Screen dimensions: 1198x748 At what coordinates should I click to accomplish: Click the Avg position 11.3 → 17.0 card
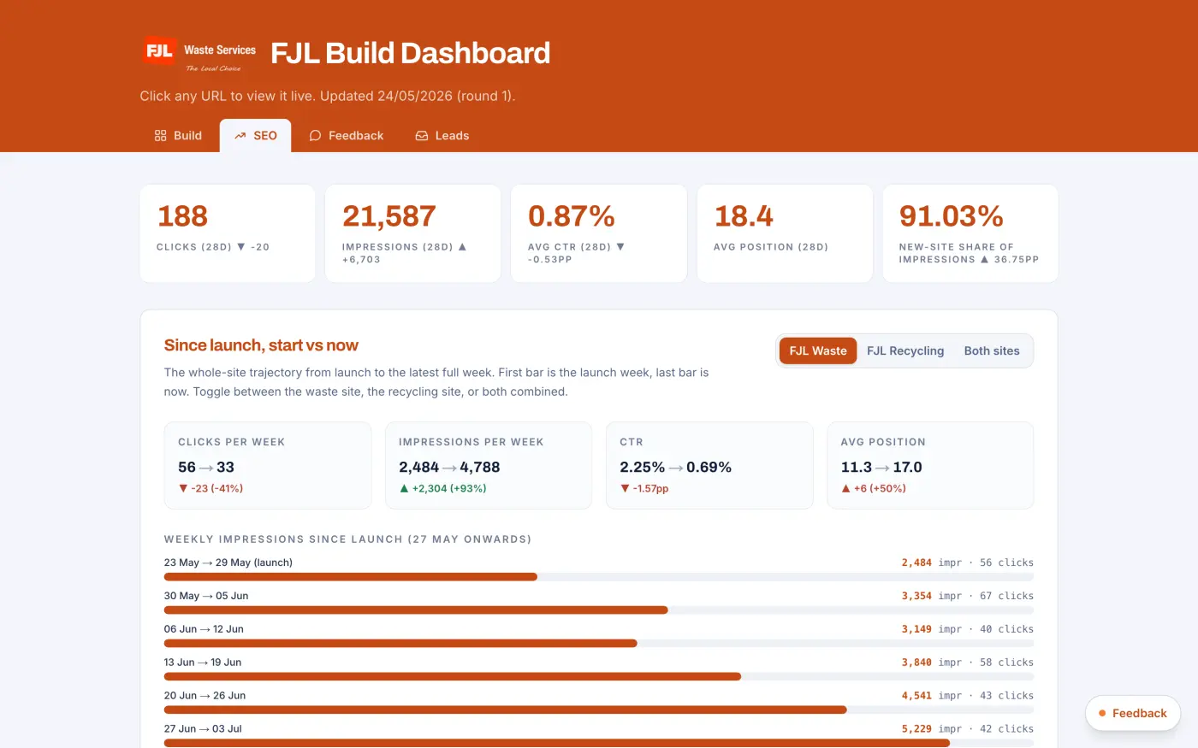coord(930,465)
